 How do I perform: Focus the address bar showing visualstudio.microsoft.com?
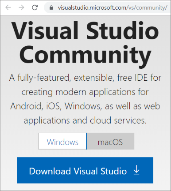pos(108,7)
